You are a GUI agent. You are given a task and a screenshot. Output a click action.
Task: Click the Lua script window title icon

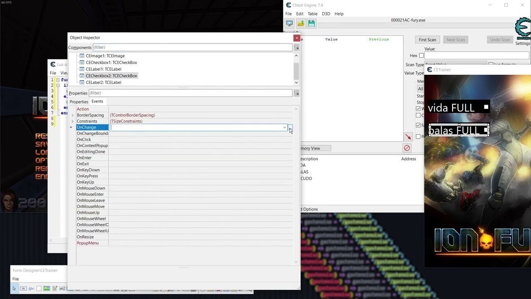coord(53,64)
